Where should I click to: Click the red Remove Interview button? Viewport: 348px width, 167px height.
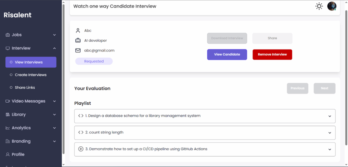pos(272,55)
